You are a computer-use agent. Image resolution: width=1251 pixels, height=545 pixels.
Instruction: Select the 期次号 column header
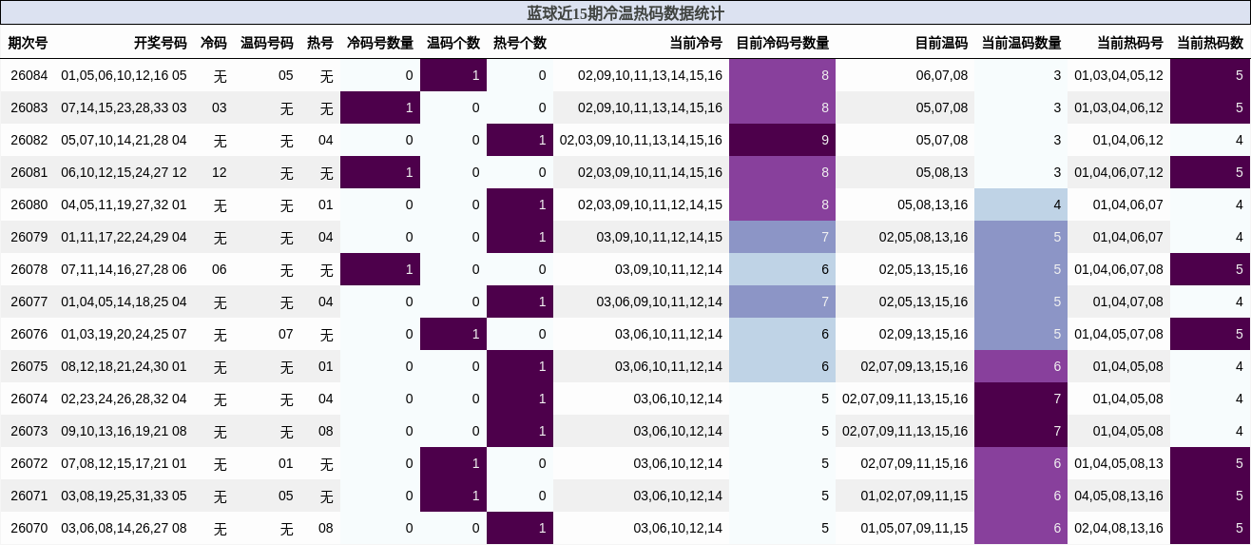click(x=29, y=43)
